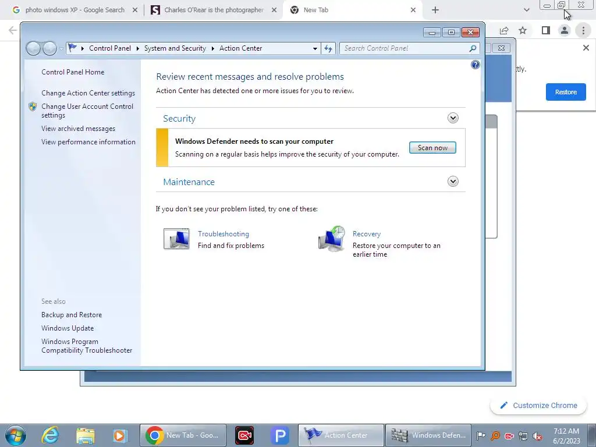Click the Recovery link
596x447 pixels.
tap(367, 234)
